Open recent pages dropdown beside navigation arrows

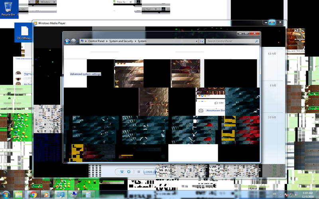(x=78, y=41)
